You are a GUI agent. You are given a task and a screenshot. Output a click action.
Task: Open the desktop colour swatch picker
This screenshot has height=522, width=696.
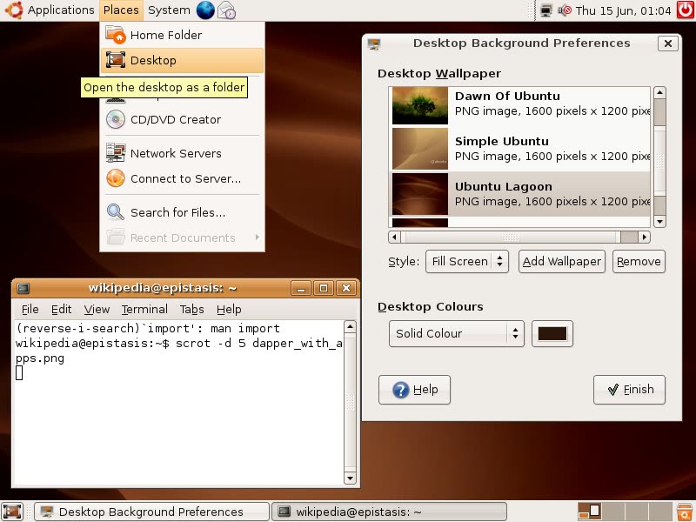(552, 333)
